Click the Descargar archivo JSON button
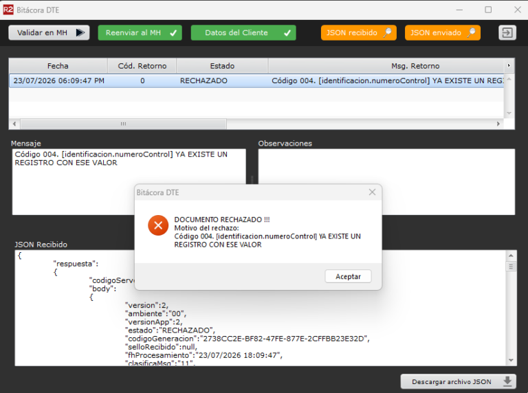 point(459,382)
